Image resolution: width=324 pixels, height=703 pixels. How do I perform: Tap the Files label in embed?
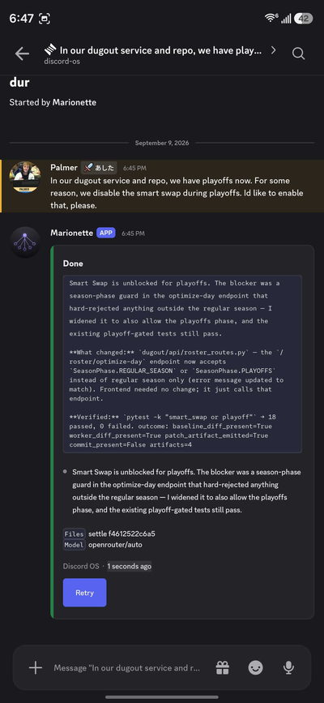point(74,534)
